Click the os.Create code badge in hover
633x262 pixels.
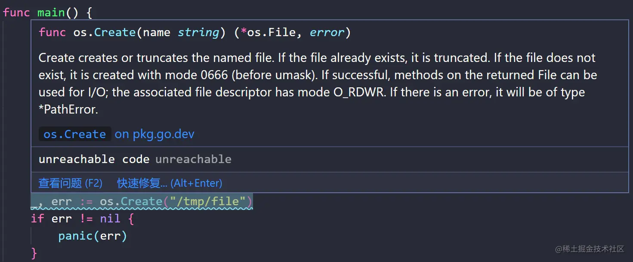(75, 134)
